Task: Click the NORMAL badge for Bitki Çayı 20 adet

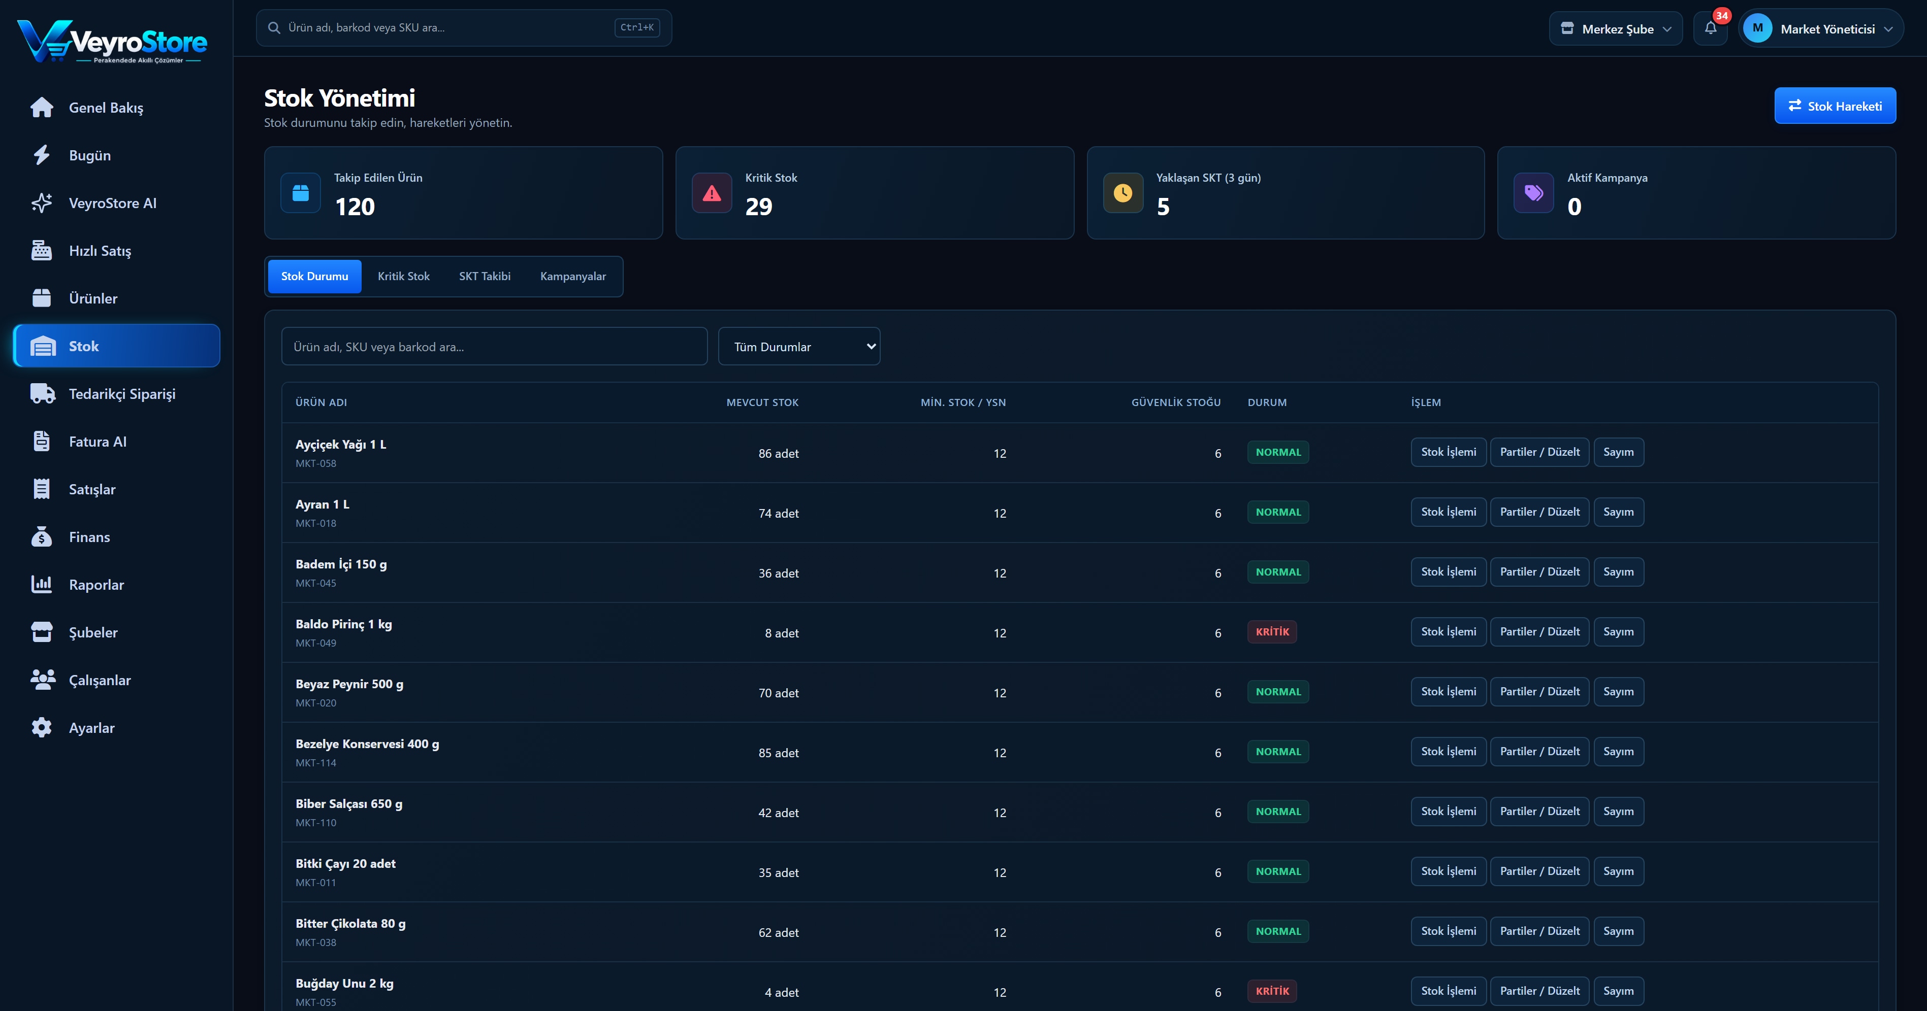Action: [1278, 872]
